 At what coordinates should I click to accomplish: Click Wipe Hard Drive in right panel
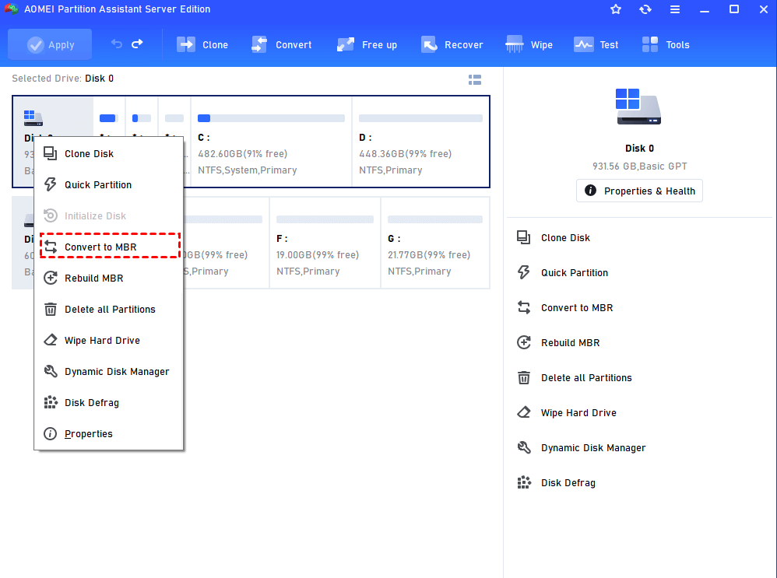click(x=567, y=412)
